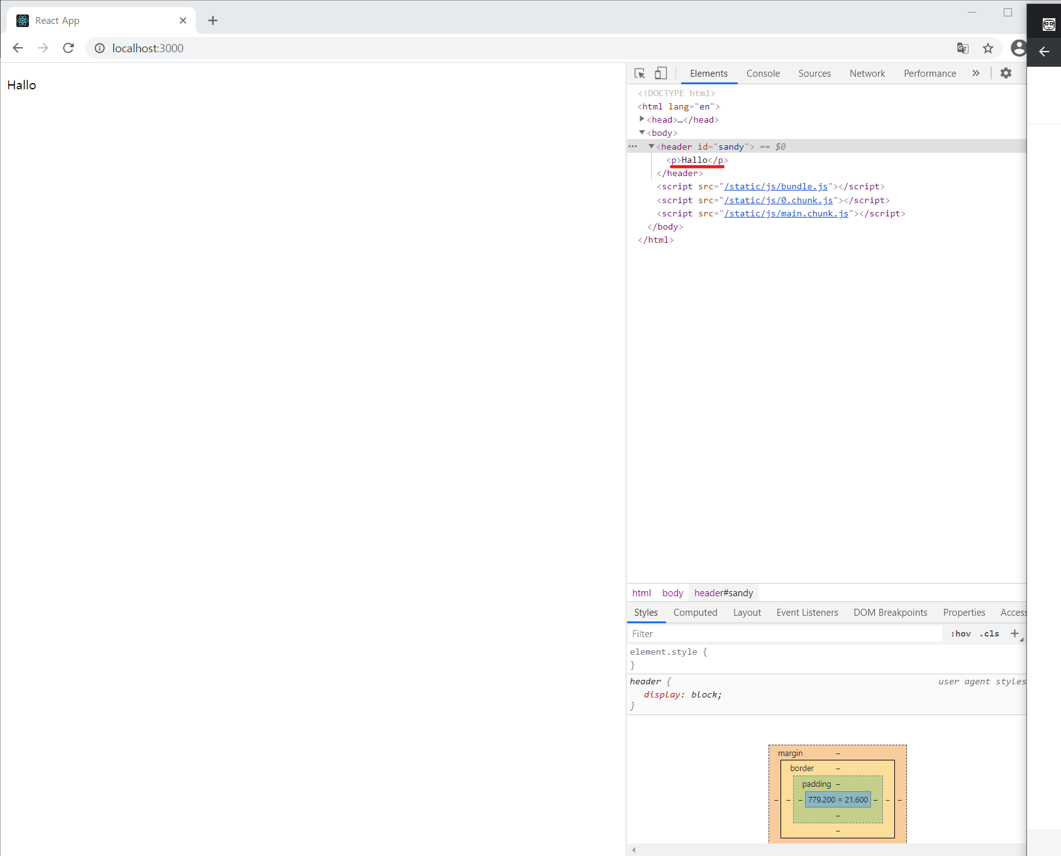Switch to the Performance tab

point(930,74)
